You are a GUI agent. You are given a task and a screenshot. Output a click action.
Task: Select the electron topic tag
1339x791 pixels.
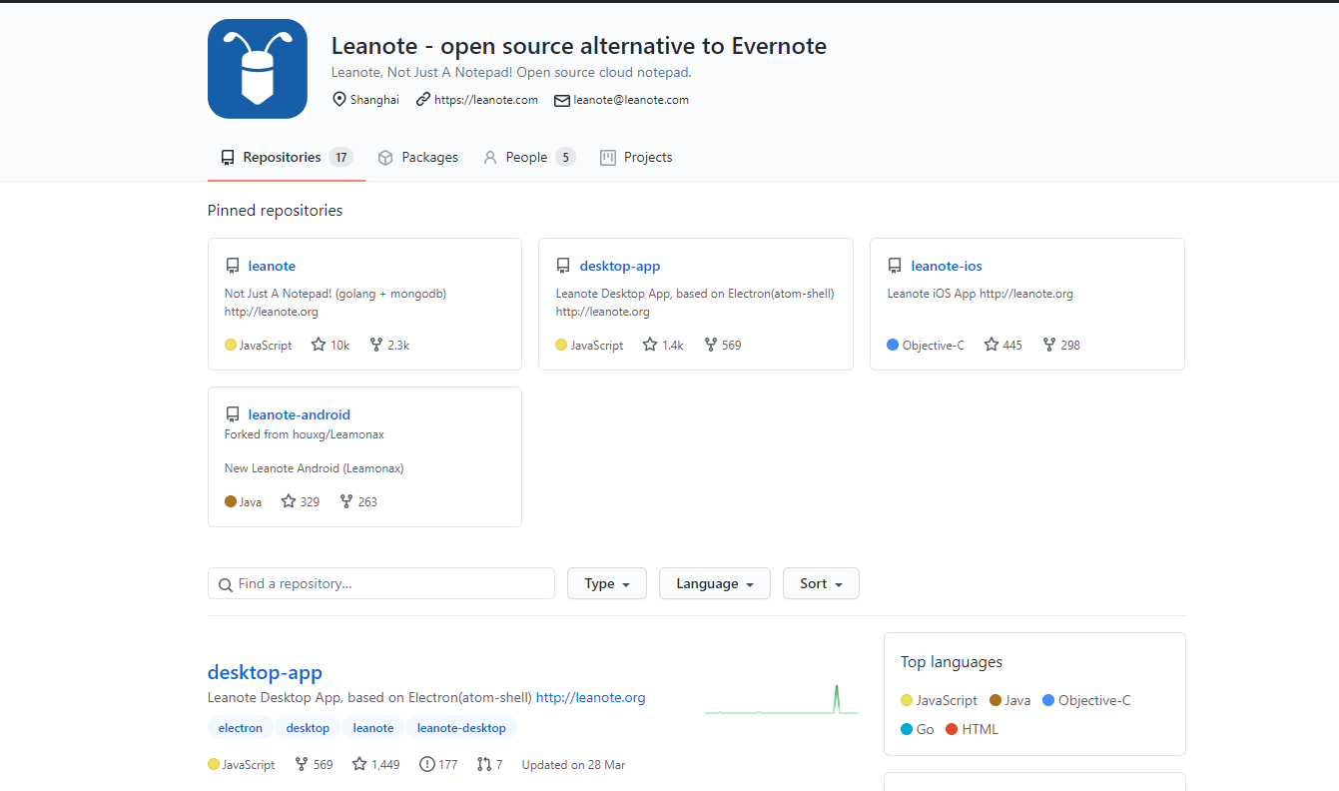tap(241, 728)
